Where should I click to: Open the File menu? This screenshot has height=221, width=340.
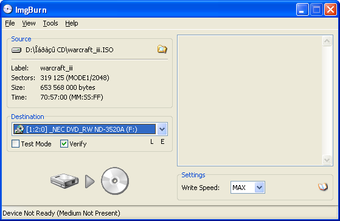pyautogui.click(x=10, y=23)
